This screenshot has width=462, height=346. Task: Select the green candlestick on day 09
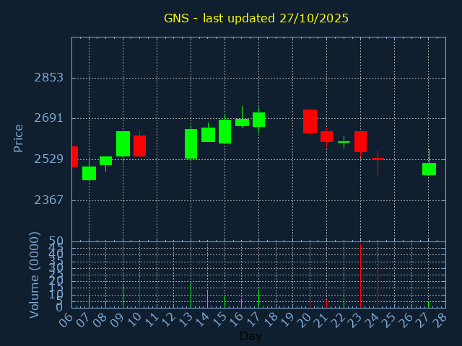[x=123, y=143]
